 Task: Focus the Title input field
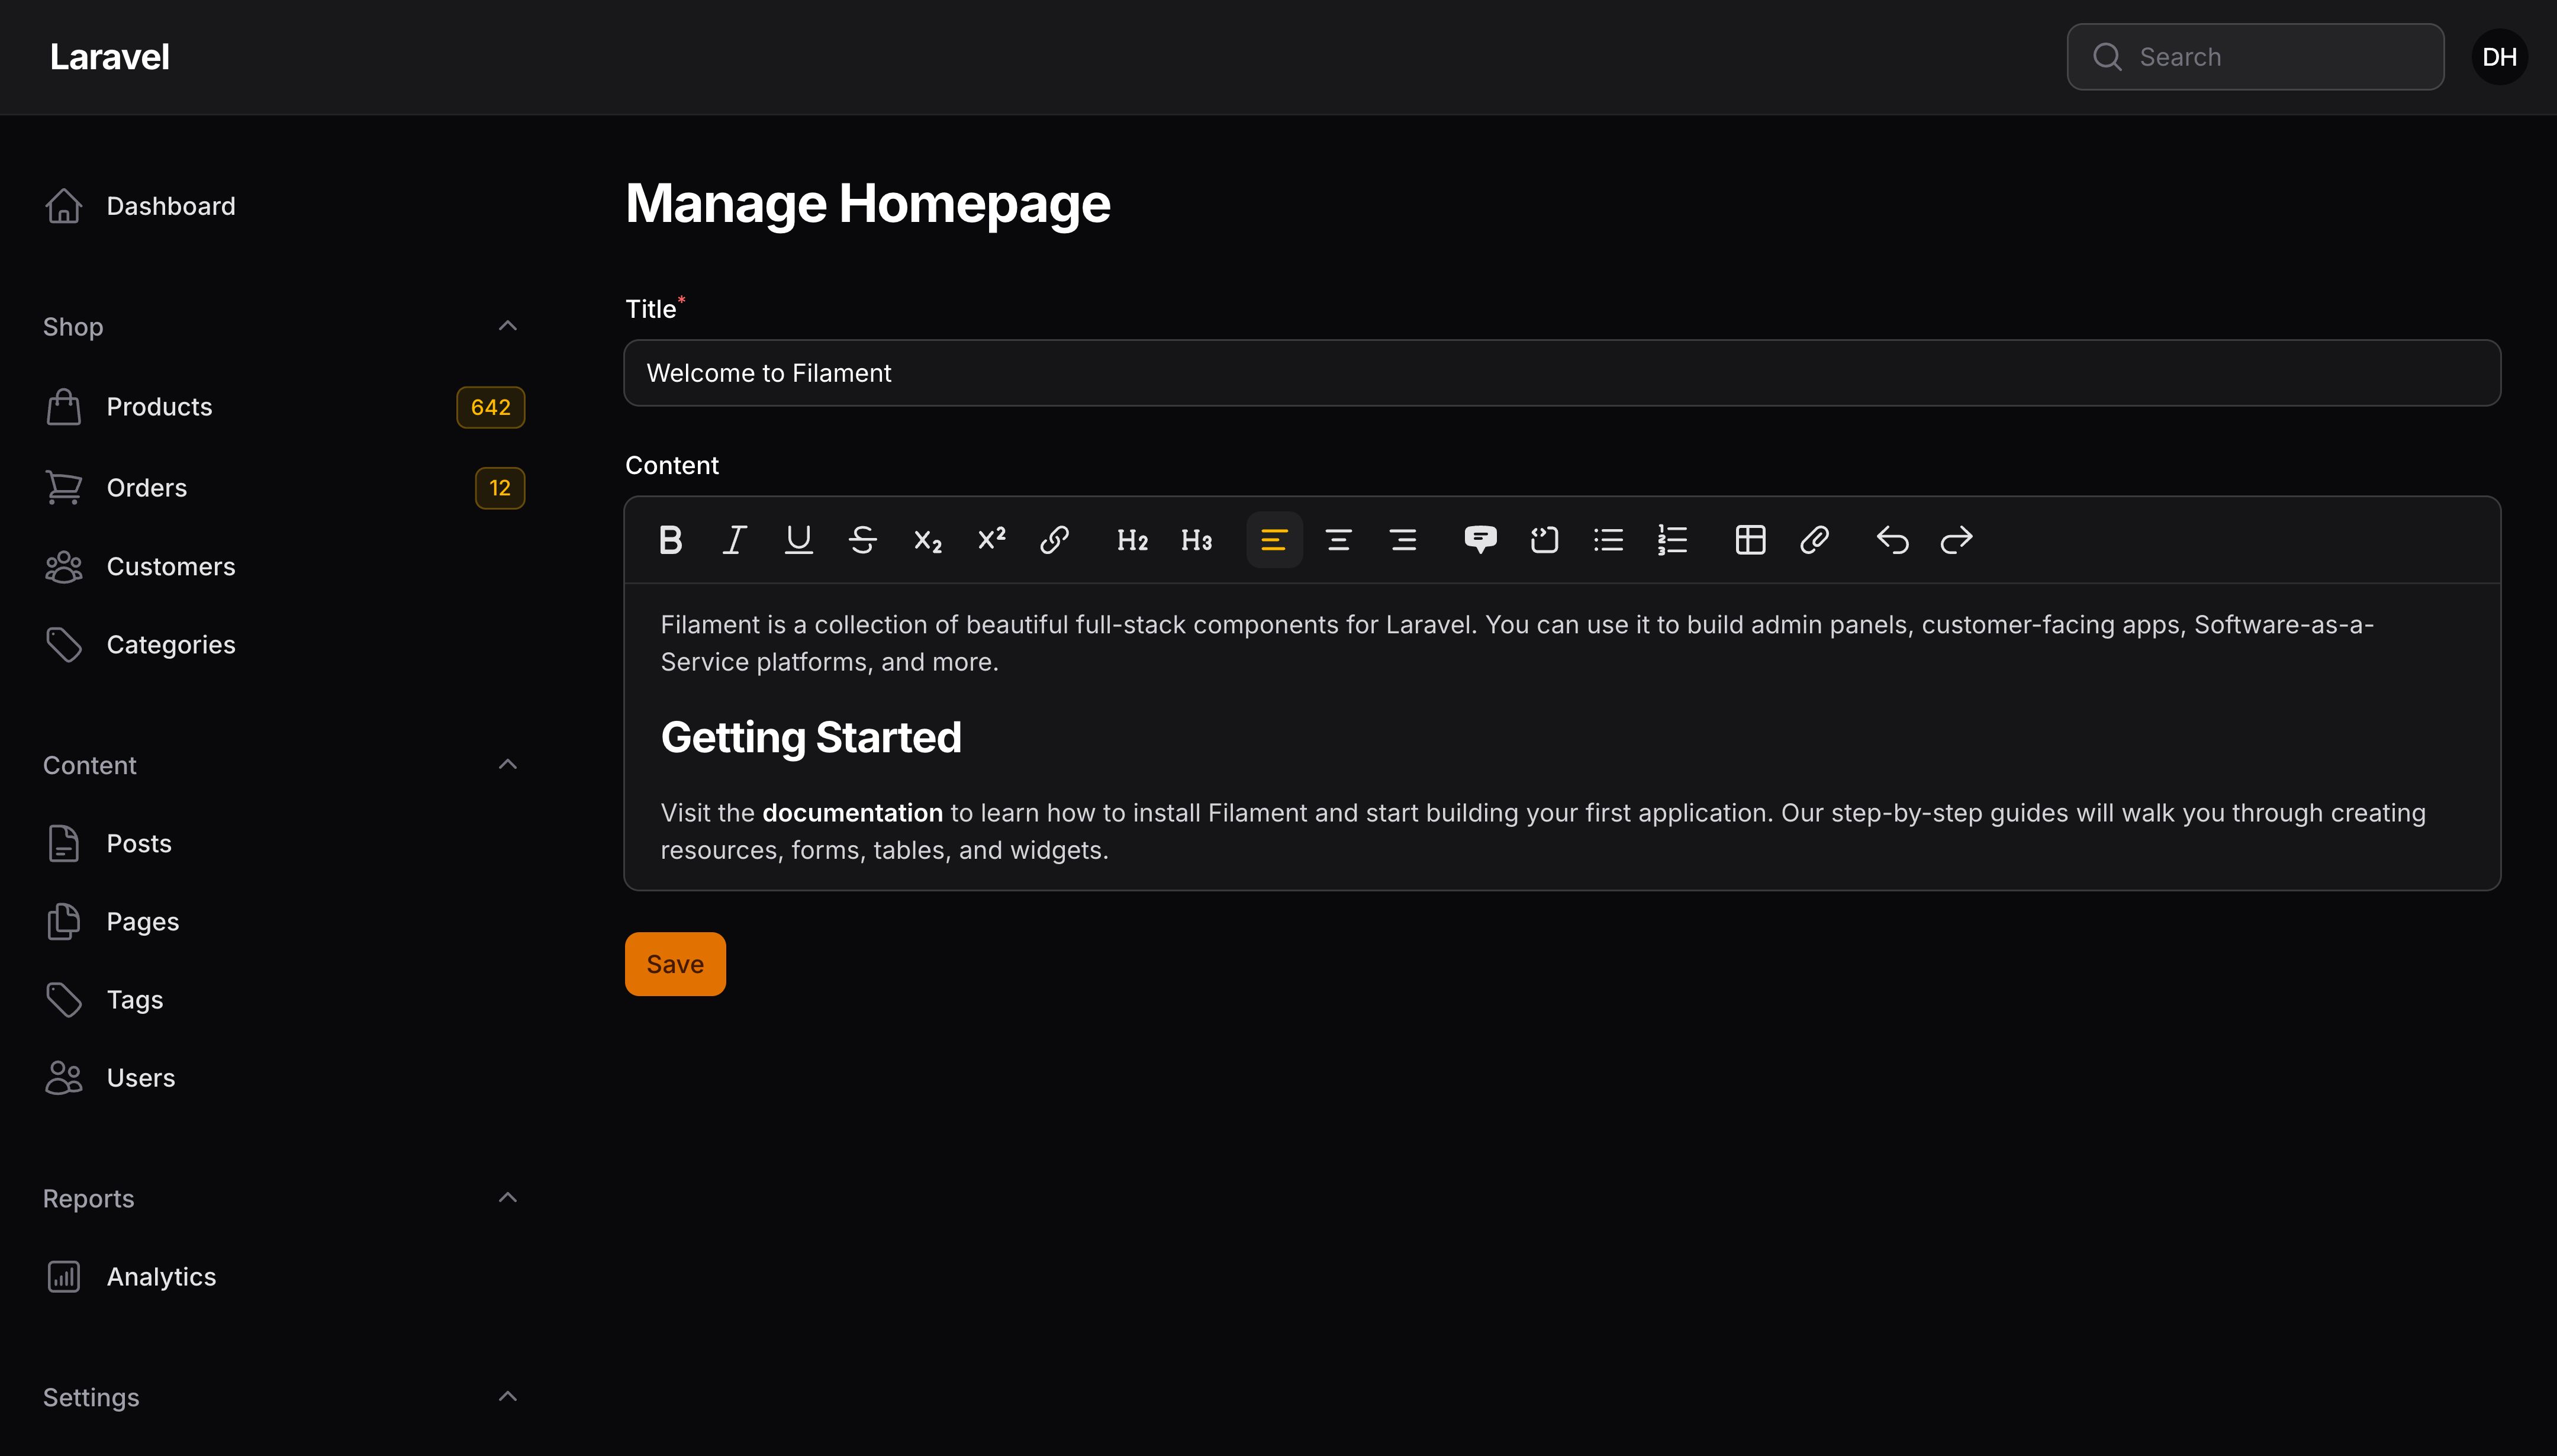[x=1562, y=373]
